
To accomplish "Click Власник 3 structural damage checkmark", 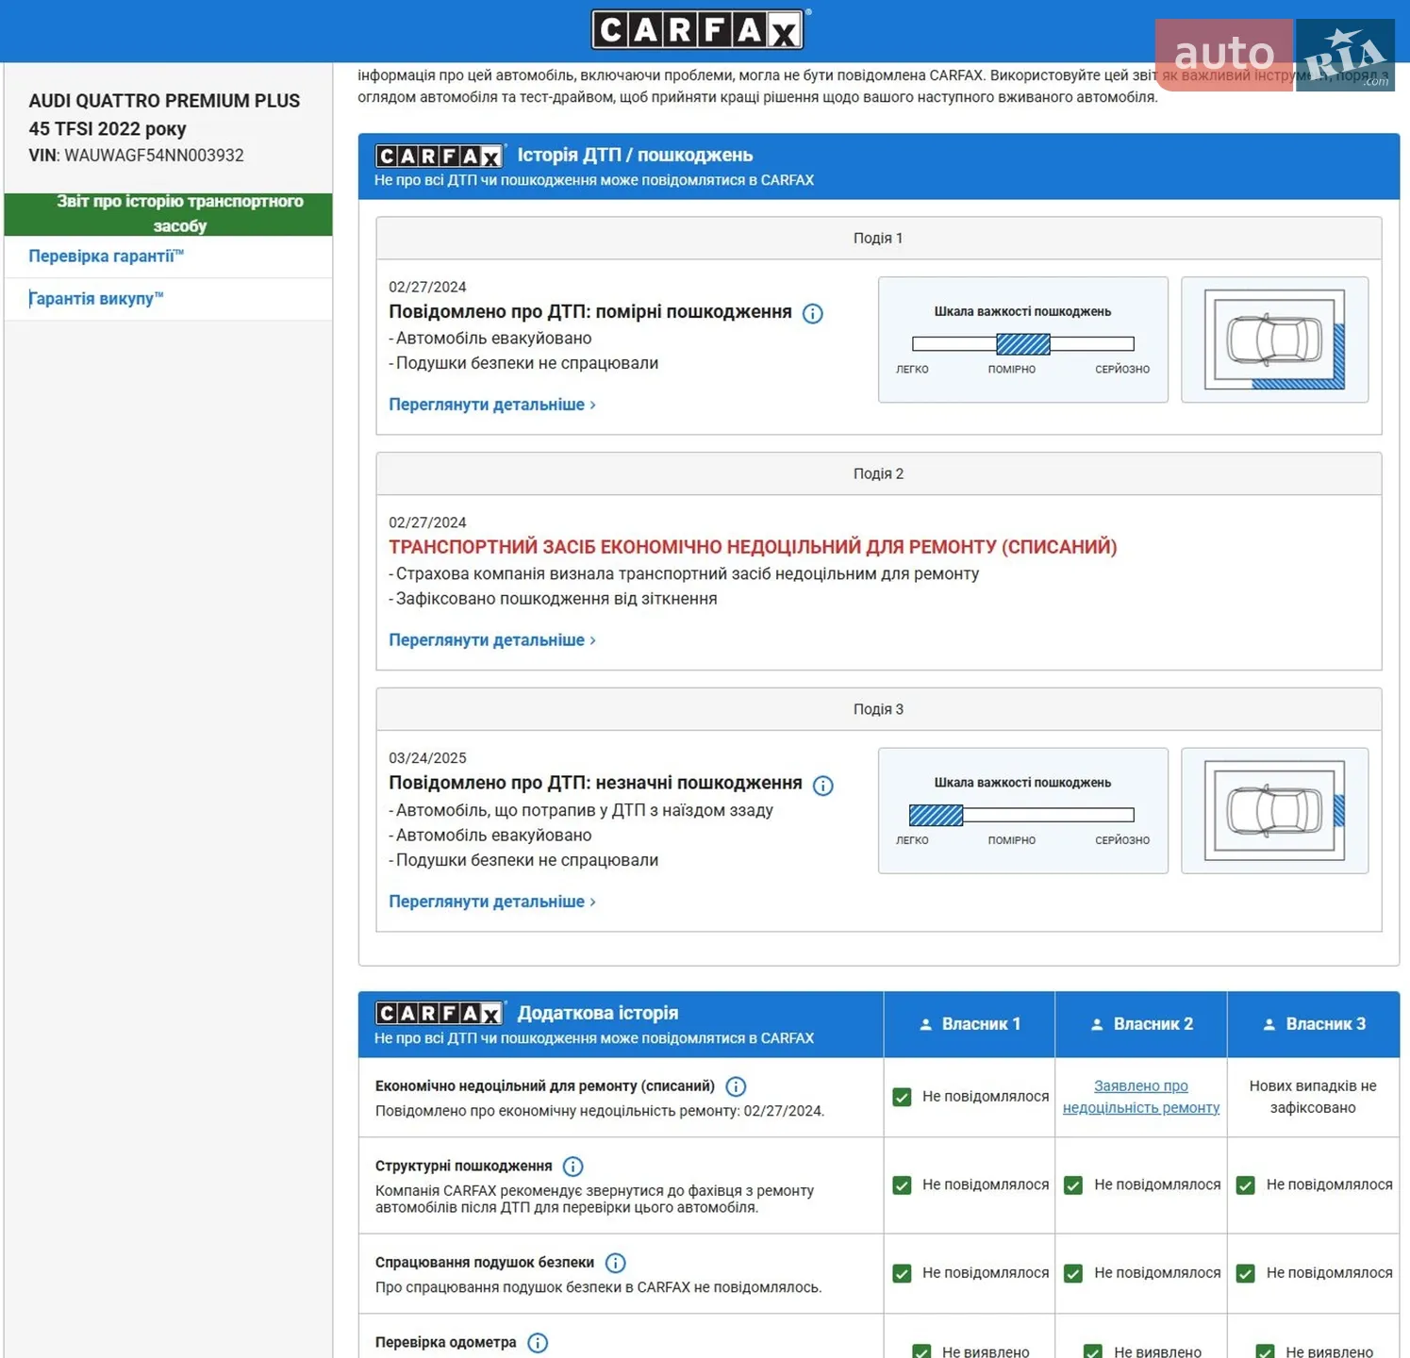I will [1246, 1185].
